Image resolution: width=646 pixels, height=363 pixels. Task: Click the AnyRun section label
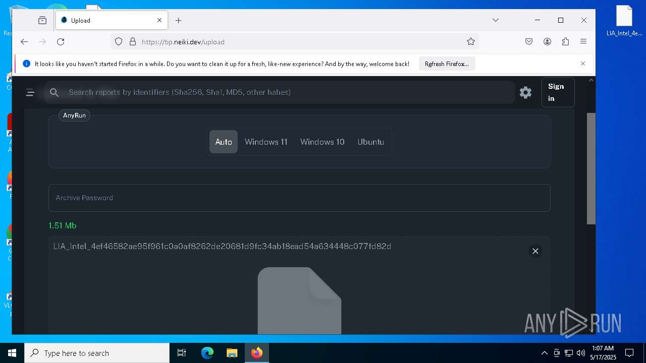tap(74, 115)
